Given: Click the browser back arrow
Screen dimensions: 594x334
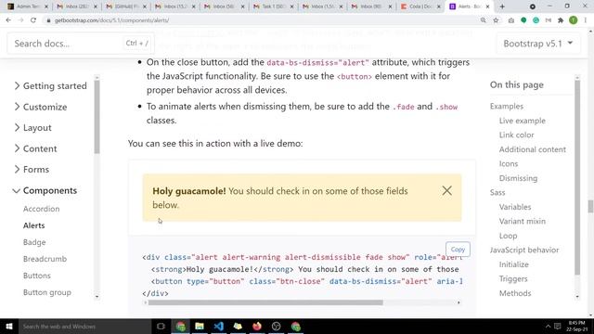Looking at the screenshot, I should click(8, 20).
